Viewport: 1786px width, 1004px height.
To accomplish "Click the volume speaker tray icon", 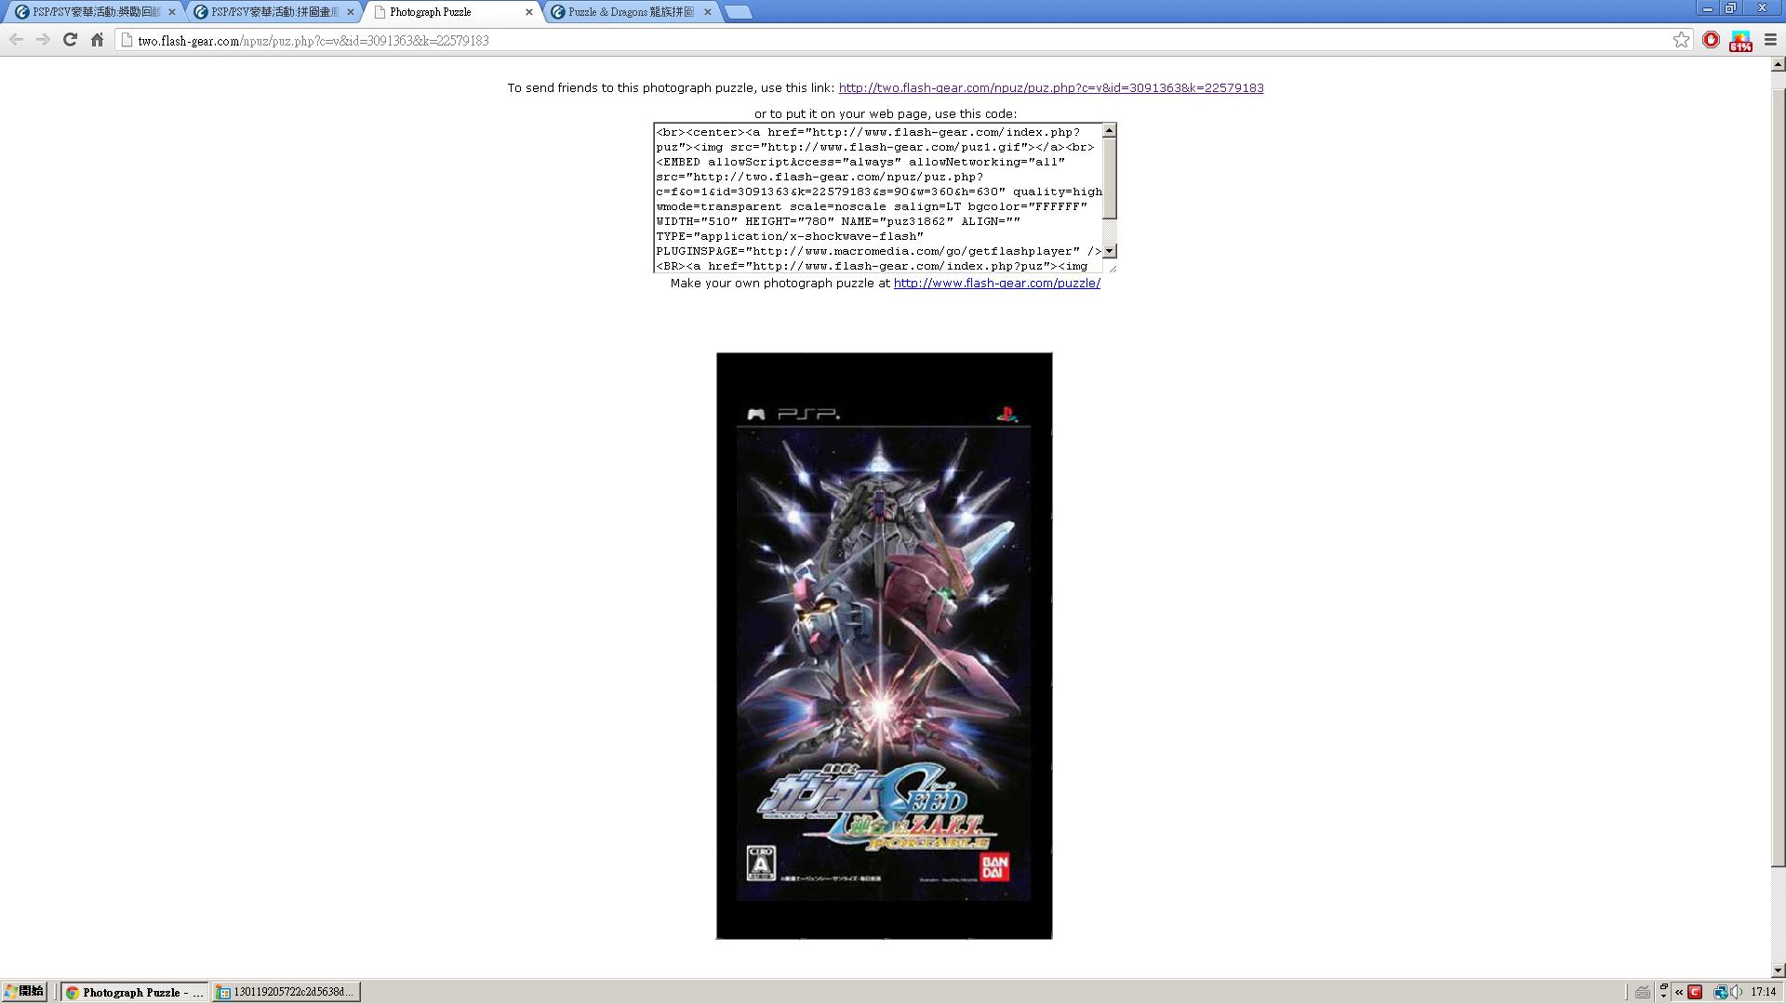I will tap(1737, 992).
